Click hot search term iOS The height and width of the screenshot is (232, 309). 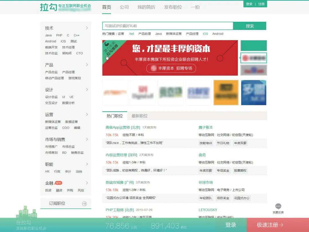205,34
